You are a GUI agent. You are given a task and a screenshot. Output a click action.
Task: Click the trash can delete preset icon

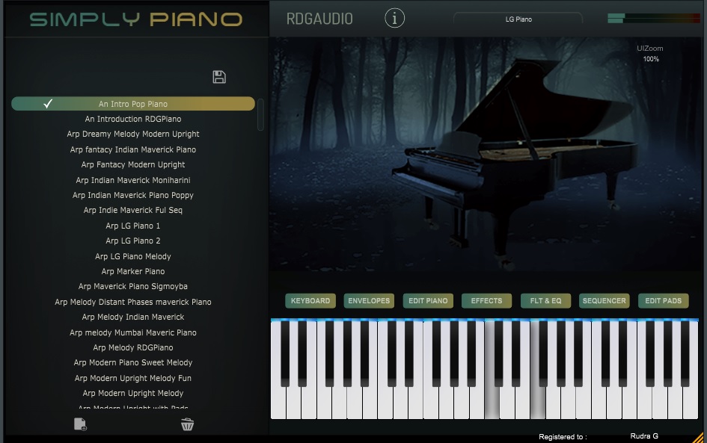tap(187, 424)
